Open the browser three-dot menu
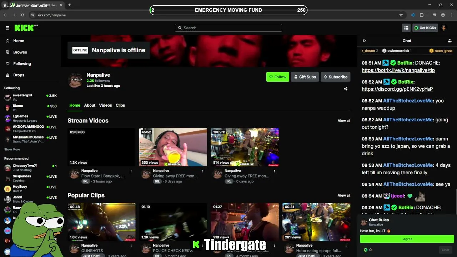 click(x=451, y=15)
